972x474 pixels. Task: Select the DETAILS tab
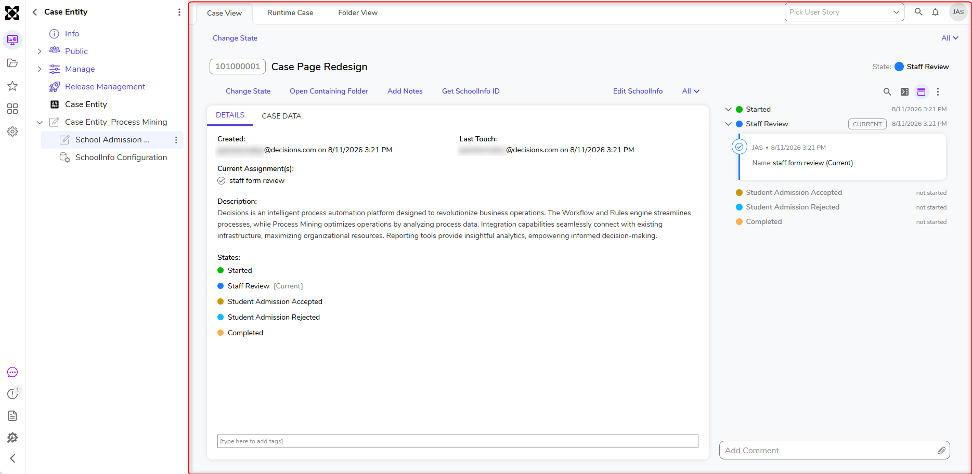coord(230,115)
